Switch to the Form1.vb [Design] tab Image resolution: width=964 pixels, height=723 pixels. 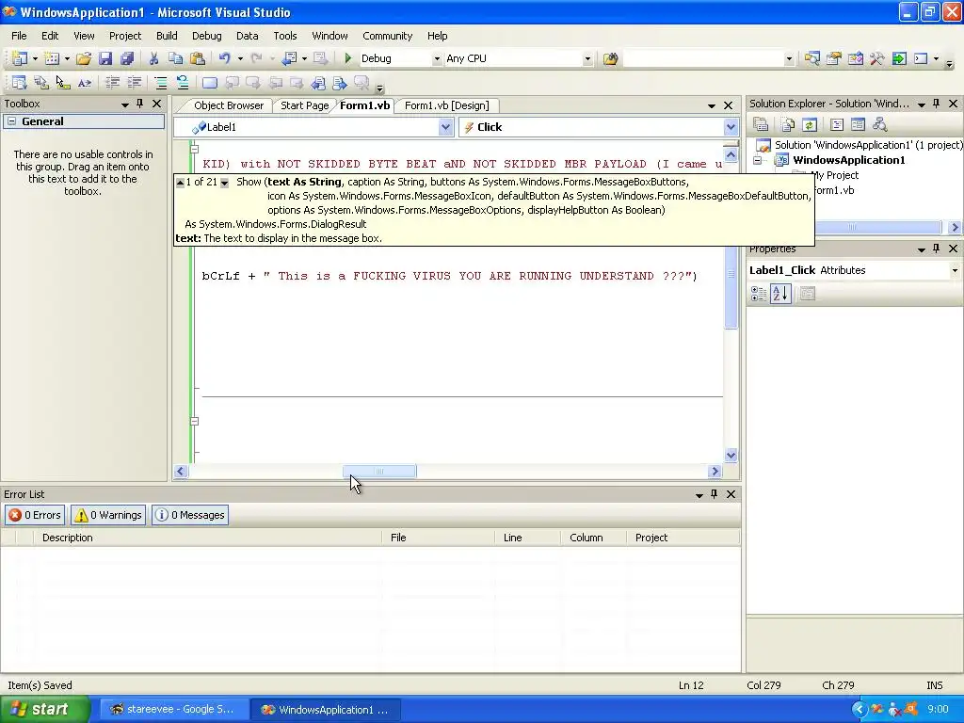pyautogui.click(x=447, y=105)
